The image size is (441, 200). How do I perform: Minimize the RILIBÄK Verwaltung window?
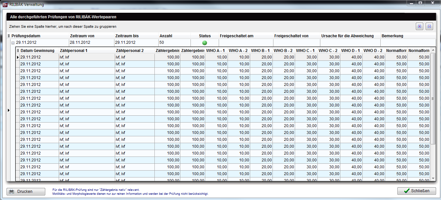point(412,3)
